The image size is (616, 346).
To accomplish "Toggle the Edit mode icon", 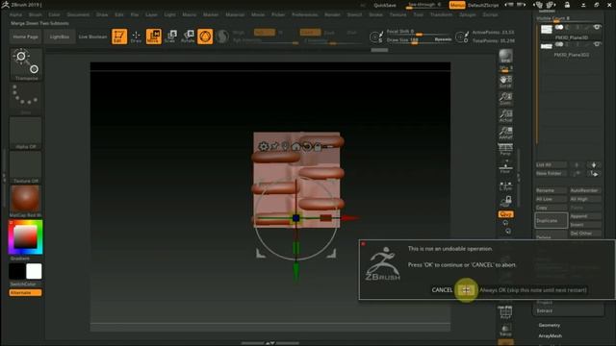I will (x=119, y=37).
